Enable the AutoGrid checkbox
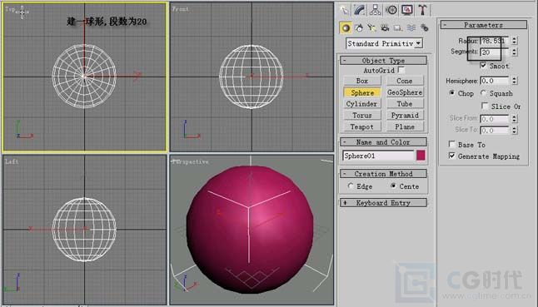Image resolution: width=538 pixels, height=307 pixels. click(401, 70)
